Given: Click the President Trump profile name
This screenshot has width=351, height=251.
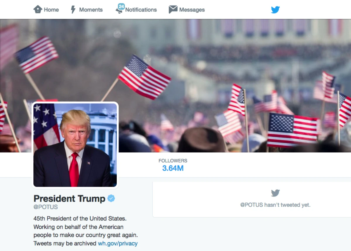Looking at the screenshot, I should (x=69, y=199).
